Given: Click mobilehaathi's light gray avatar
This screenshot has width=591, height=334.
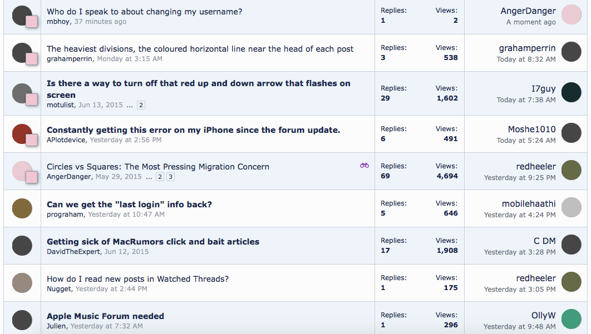Looking at the screenshot, I should point(571,207).
